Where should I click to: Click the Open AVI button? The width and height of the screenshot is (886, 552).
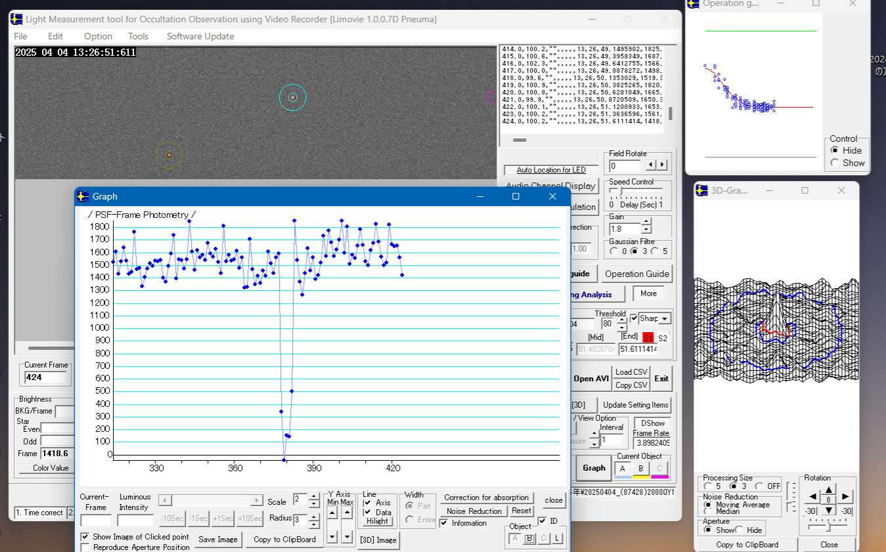pos(591,379)
